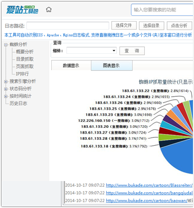Image resolution: width=194 pixels, height=208 pixels.
Task: Open the bukade.com/cartoon/Blassreiter link
Action: coord(149,185)
